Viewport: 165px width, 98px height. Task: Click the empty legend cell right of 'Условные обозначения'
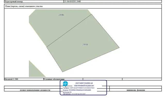click(103, 79)
